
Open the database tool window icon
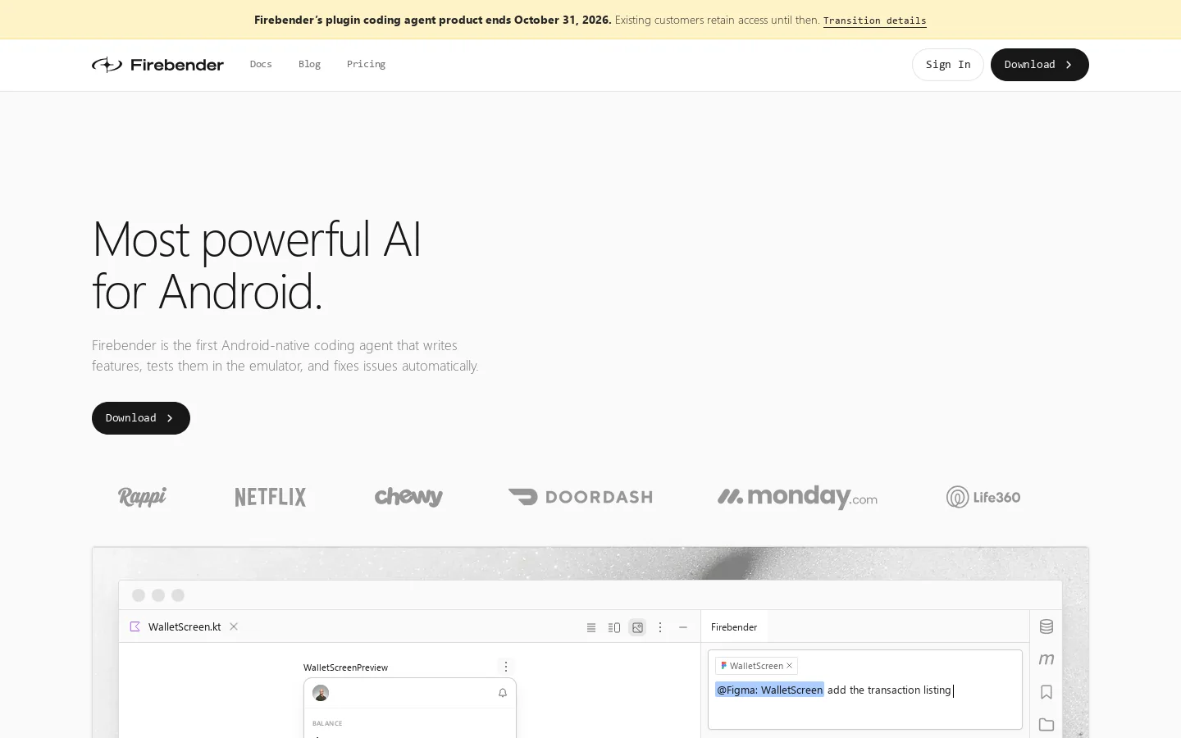pyautogui.click(x=1046, y=626)
